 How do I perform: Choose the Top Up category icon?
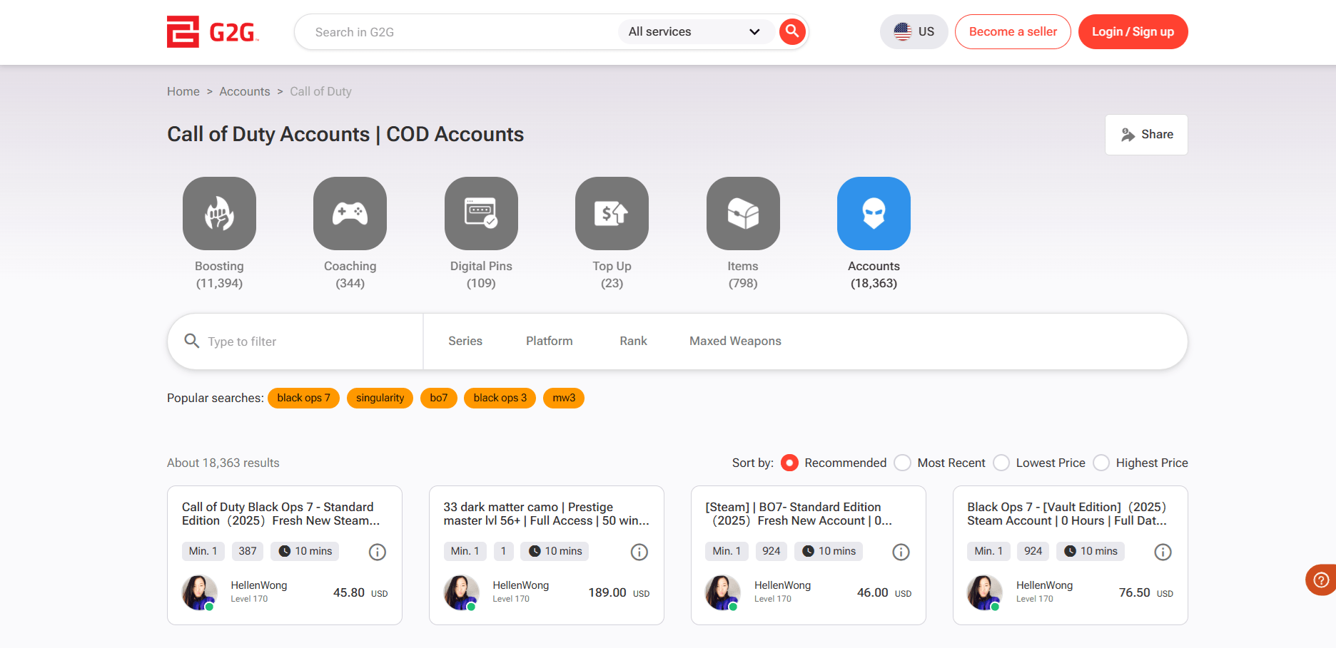tap(612, 213)
